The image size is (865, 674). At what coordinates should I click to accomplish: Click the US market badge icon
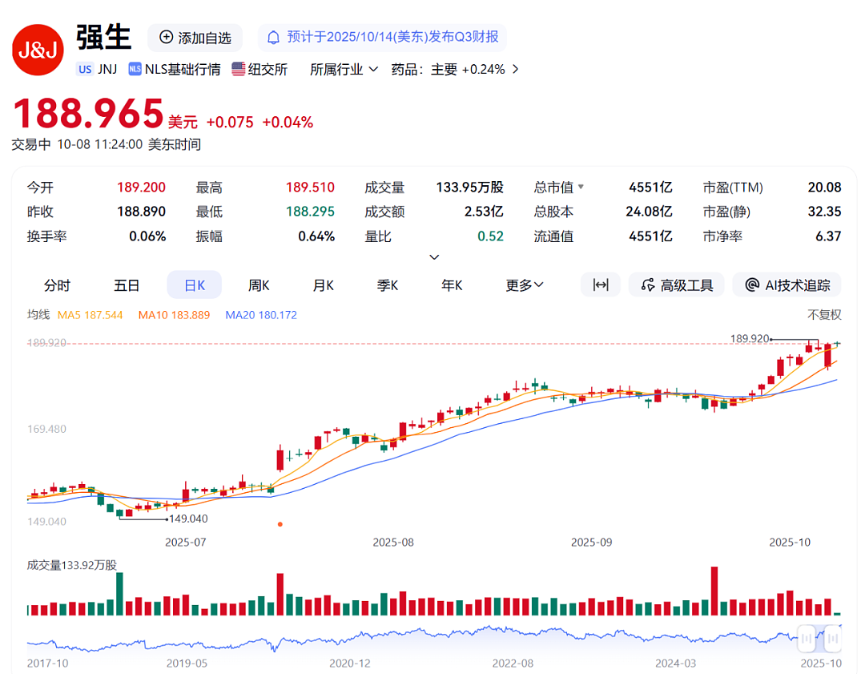click(x=85, y=69)
